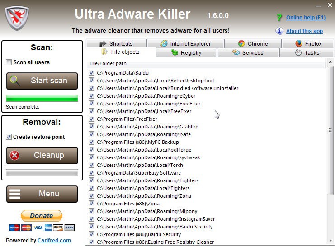Select the File objects tab
The height and width of the screenshot is (247, 335).
(121, 52)
